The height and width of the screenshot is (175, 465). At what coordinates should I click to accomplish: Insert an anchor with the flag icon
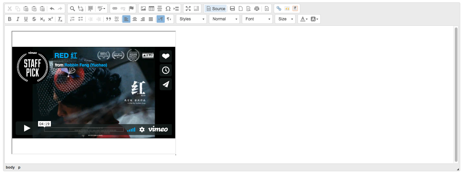(x=131, y=8)
